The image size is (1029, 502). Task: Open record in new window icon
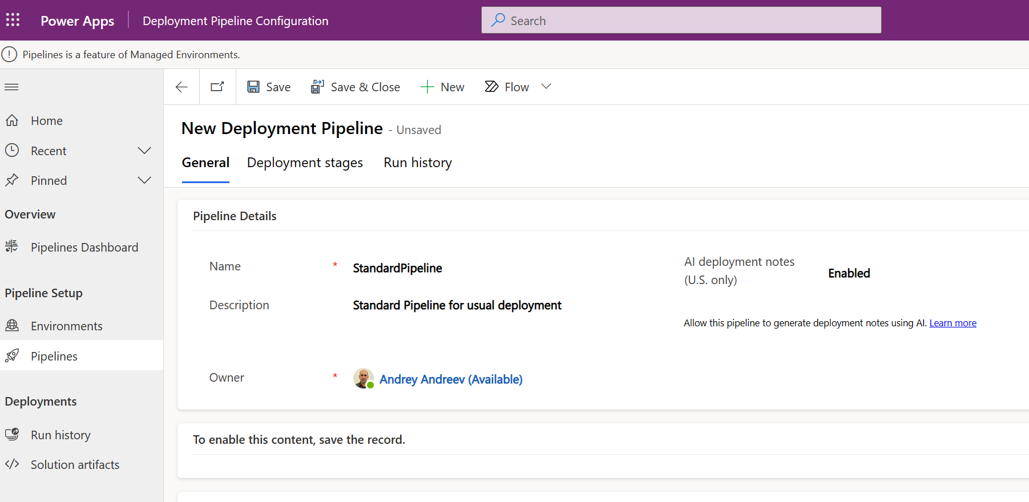(x=217, y=87)
